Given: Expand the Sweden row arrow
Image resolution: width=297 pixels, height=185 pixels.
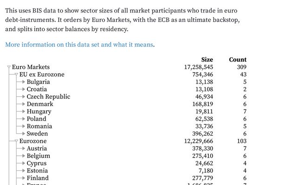Looking at the screenshot, I should pyautogui.click(x=22, y=134).
